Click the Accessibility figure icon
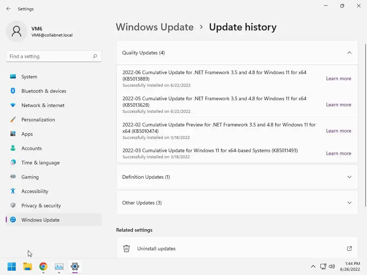The height and width of the screenshot is (275, 367). coord(13,191)
